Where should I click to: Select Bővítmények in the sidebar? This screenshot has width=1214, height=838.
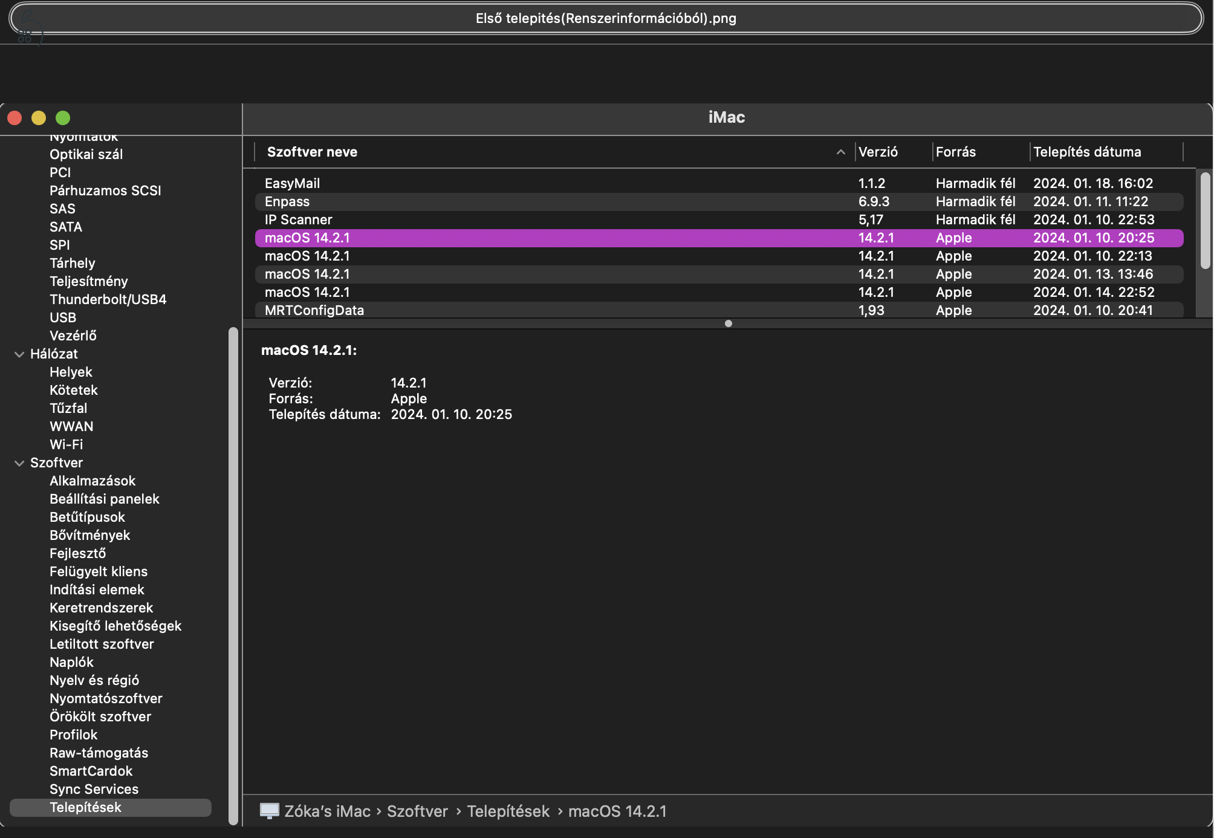[89, 536]
